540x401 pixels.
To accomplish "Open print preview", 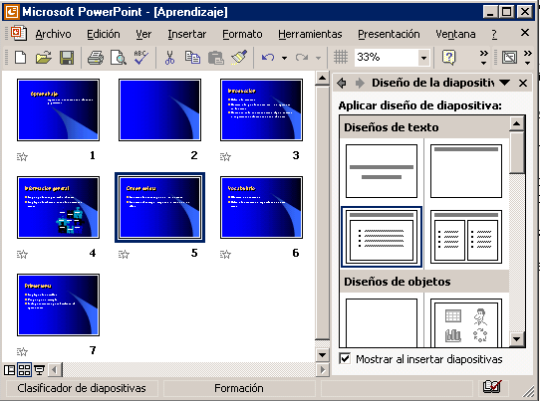I will (119, 57).
